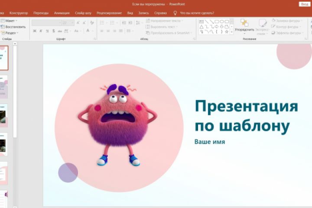Pick the right brace shape
The height and width of the screenshot is (208, 312).
[222, 32]
